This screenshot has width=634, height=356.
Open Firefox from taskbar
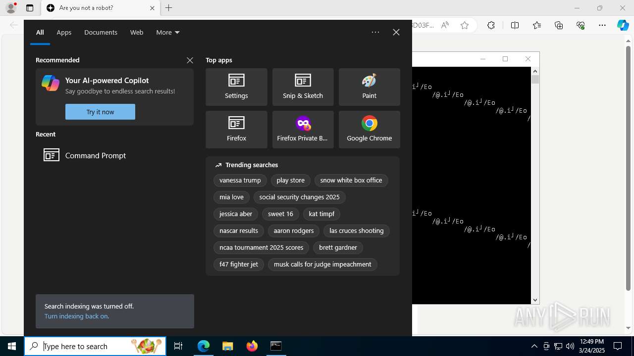coord(252,346)
